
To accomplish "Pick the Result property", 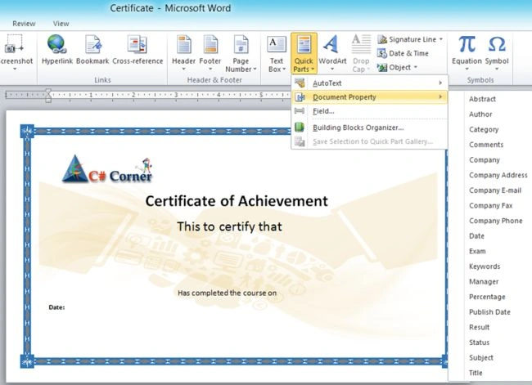I will click(479, 328).
